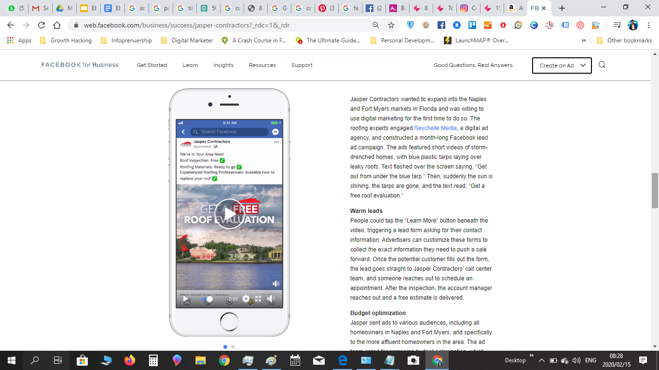659x370 pixels.
Task: Click the Facebook for Business logo
Action: pyautogui.click(x=80, y=65)
